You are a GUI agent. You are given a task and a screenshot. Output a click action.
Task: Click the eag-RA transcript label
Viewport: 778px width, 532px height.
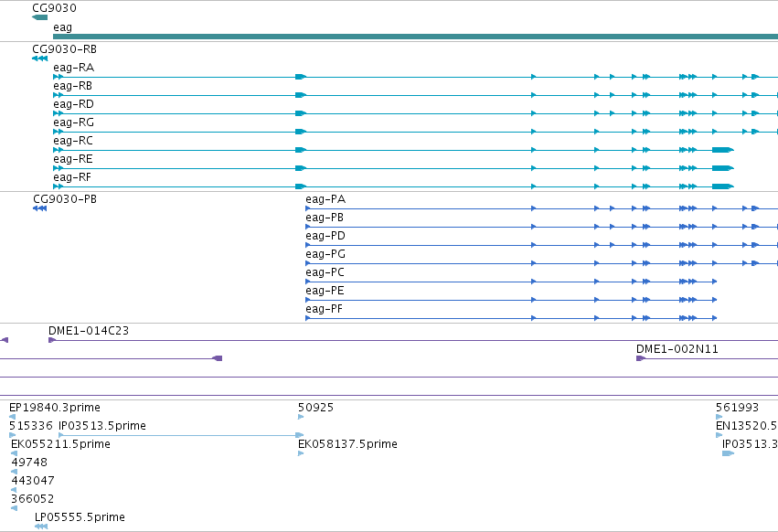point(73,68)
